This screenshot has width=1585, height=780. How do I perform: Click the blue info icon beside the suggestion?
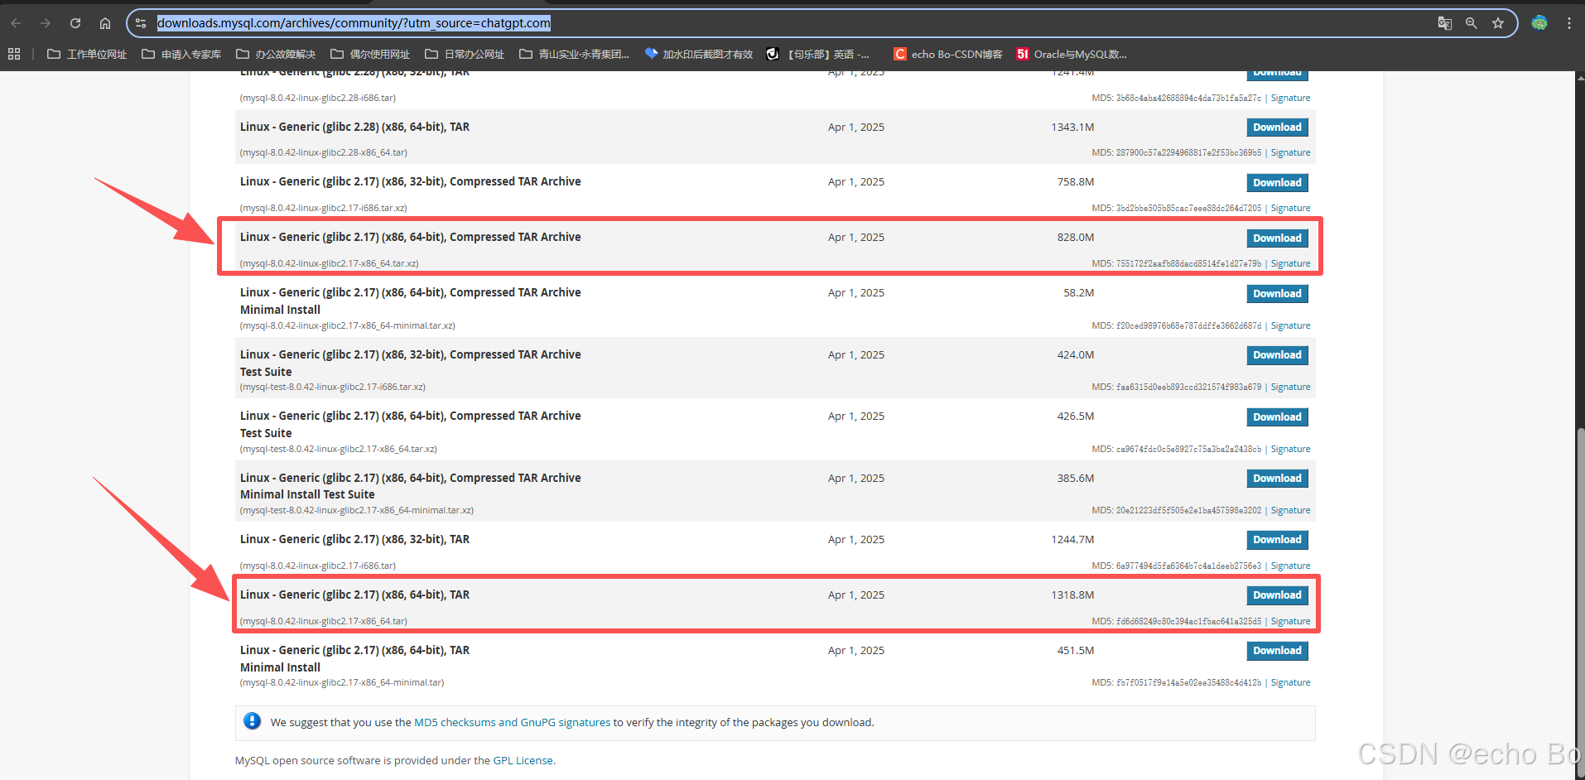(x=253, y=721)
